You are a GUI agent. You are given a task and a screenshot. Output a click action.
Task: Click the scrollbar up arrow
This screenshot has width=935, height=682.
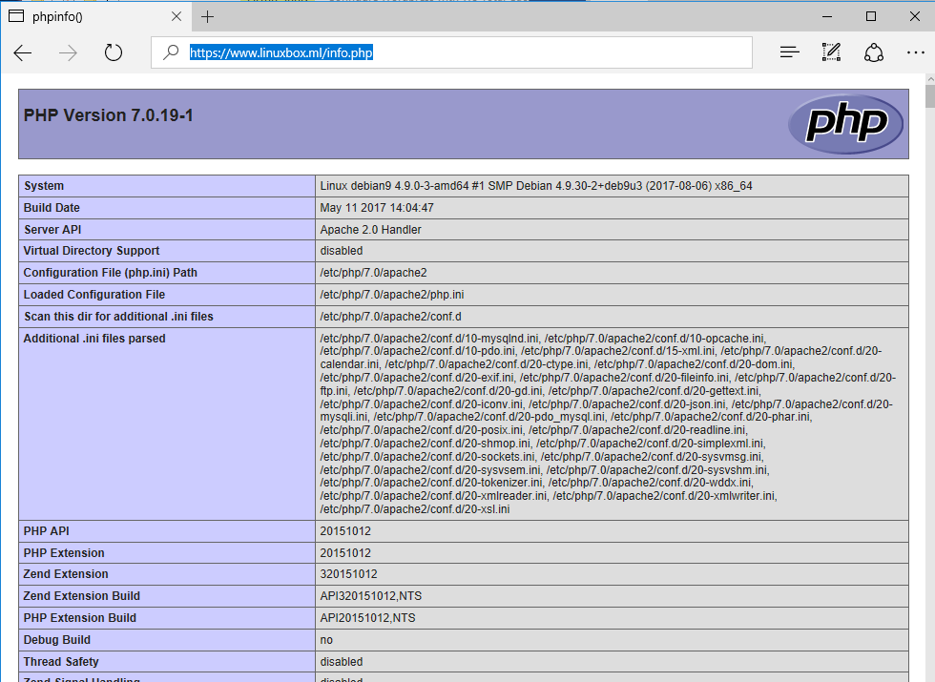coord(929,79)
